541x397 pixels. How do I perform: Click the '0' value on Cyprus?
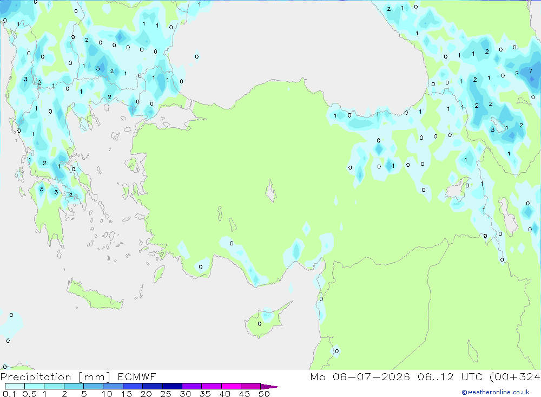coord(260,324)
